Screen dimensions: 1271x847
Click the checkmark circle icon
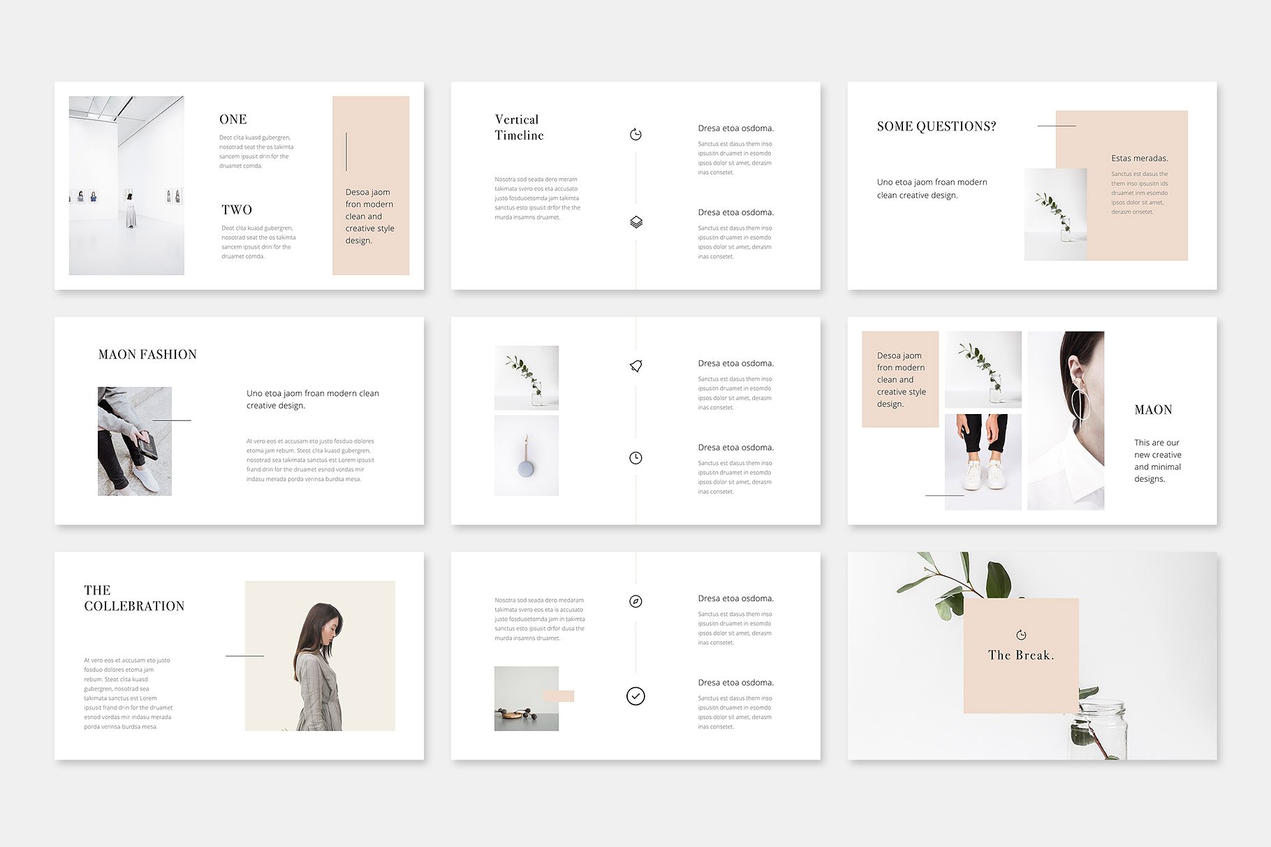(x=635, y=695)
